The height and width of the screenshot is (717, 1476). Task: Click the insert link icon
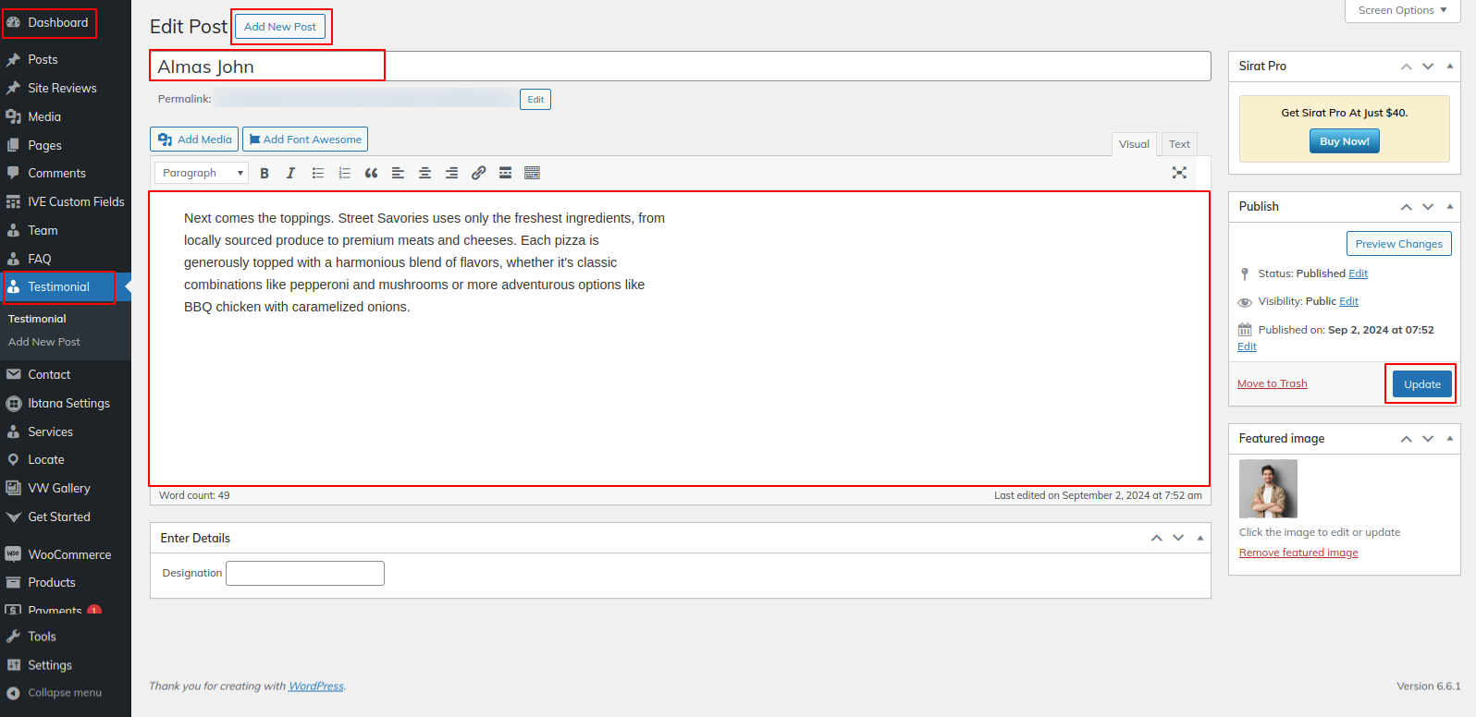click(x=478, y=173)
